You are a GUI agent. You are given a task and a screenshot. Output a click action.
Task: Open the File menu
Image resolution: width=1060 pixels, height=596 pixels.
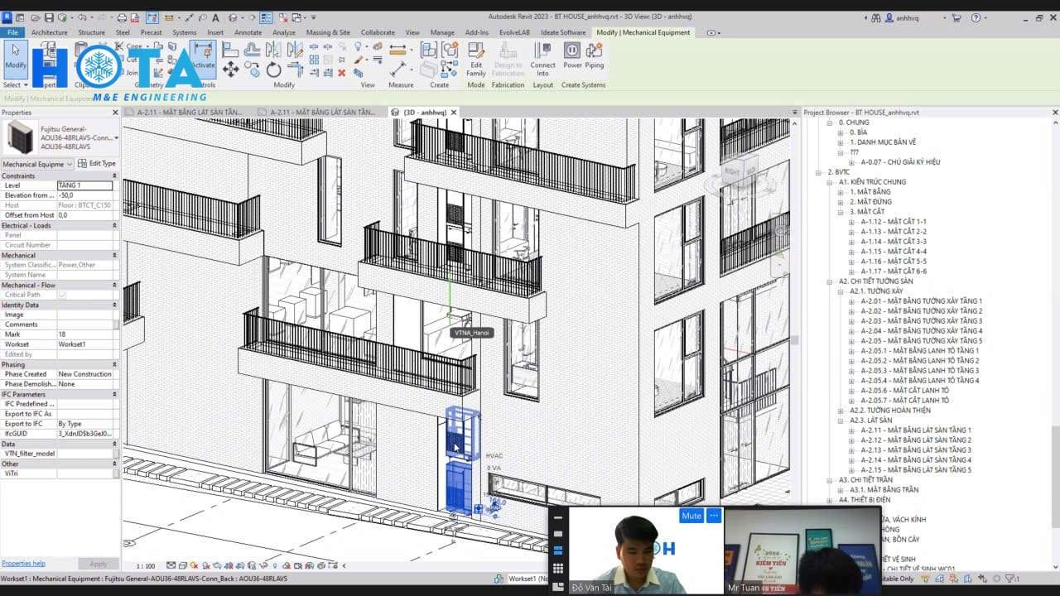point(12,32)
